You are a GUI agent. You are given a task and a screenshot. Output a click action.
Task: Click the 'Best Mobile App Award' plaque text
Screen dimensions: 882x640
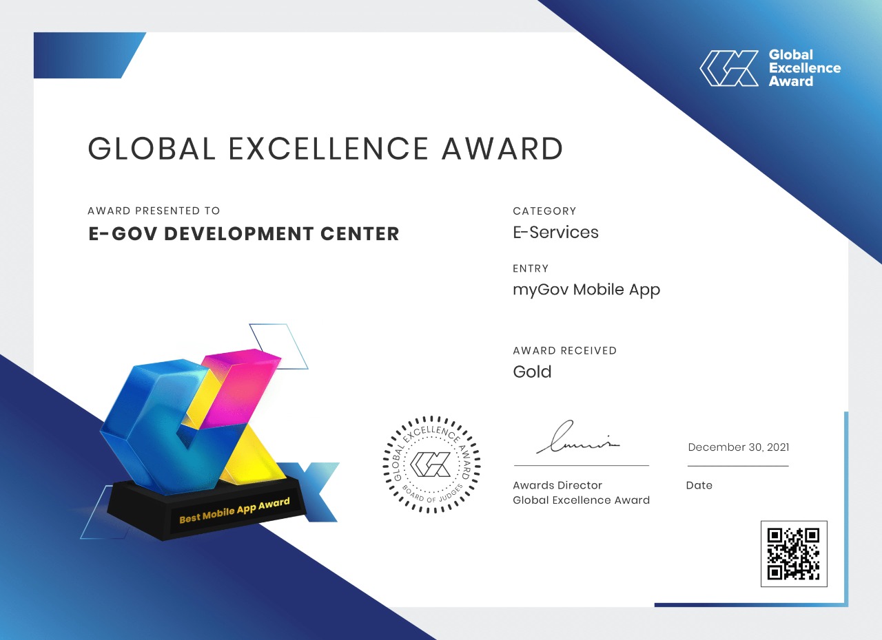pos(234,512)
